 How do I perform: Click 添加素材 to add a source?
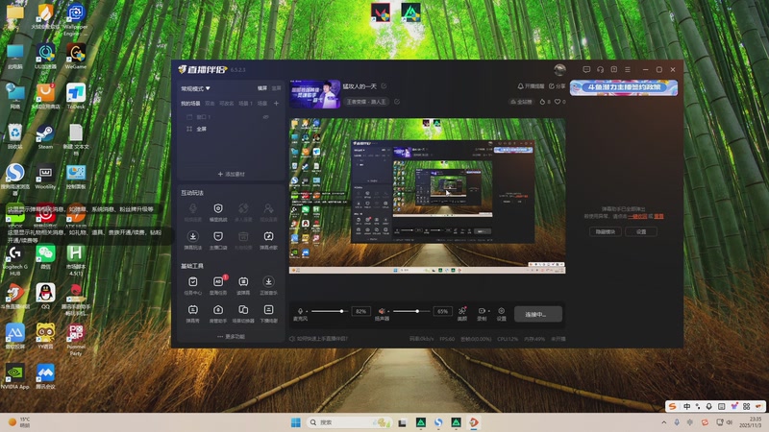click(x=231, y=174)
